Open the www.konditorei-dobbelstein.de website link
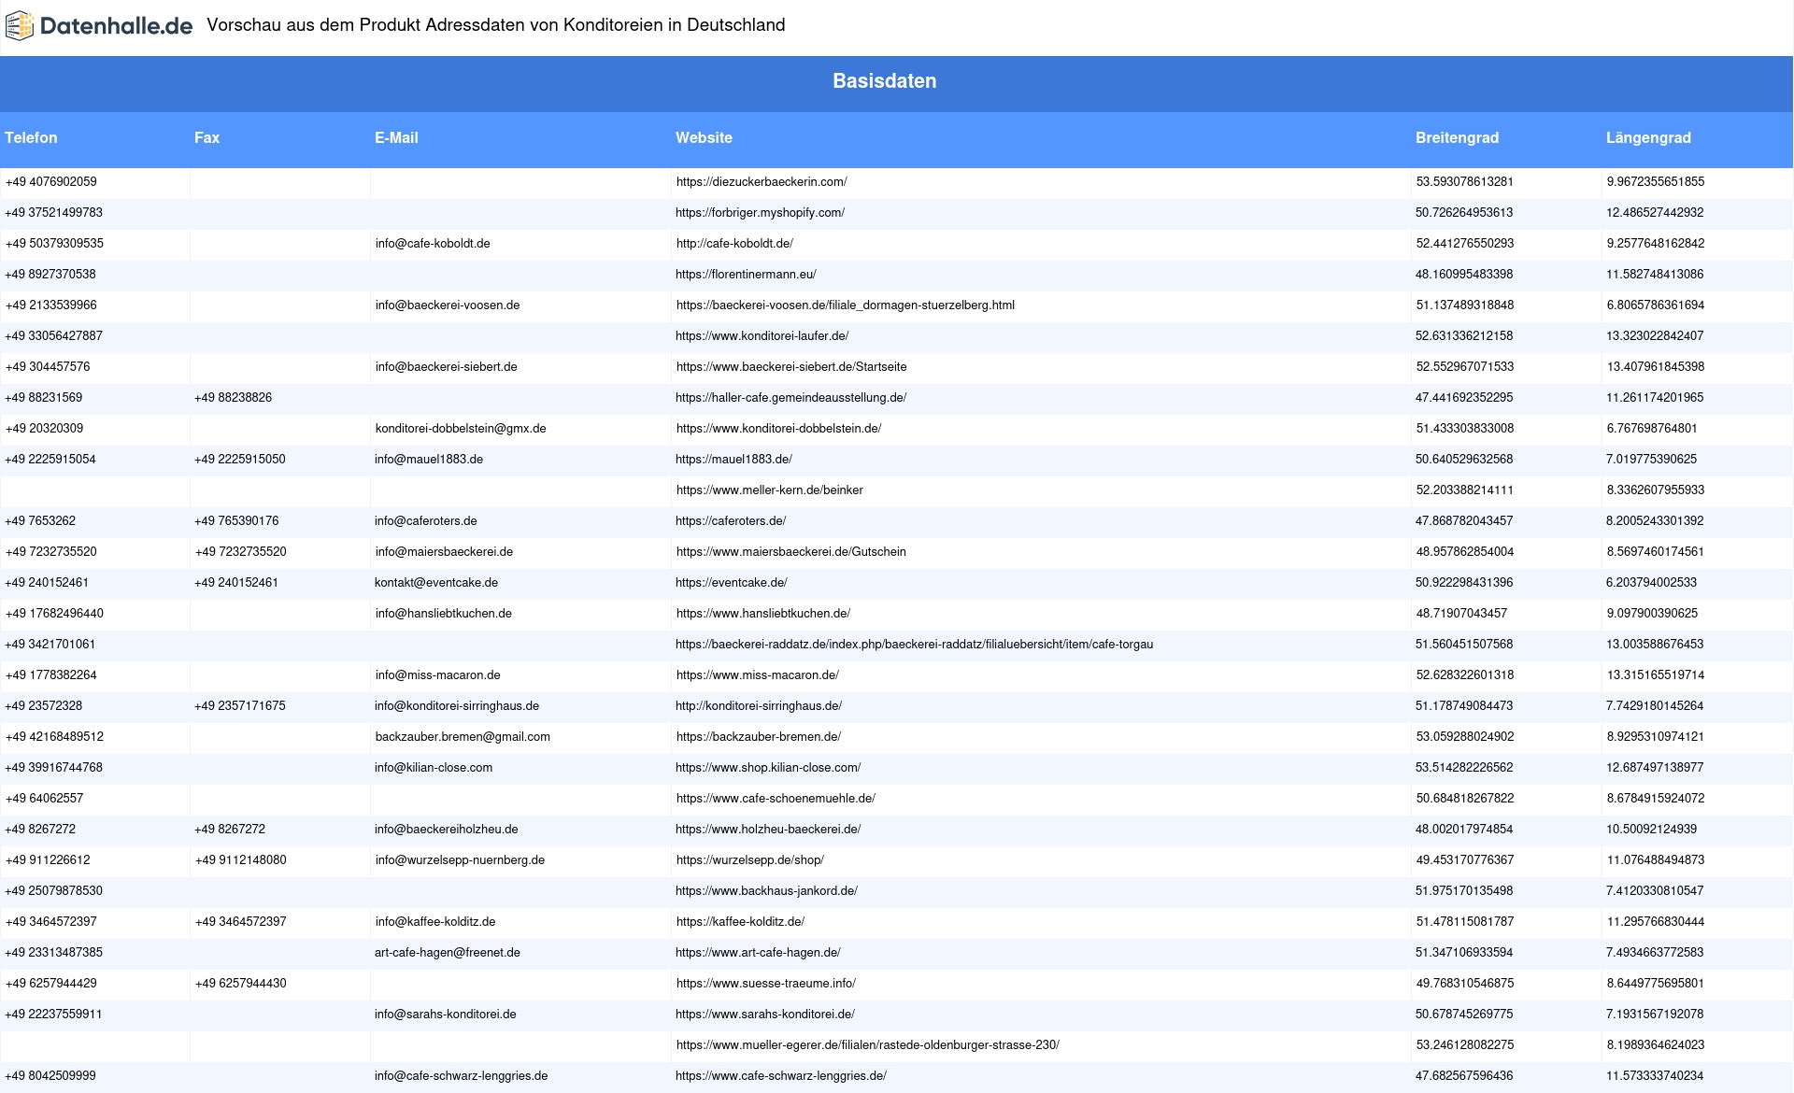The width and height of the screenshot is (1794, 1093). point(778,429)
